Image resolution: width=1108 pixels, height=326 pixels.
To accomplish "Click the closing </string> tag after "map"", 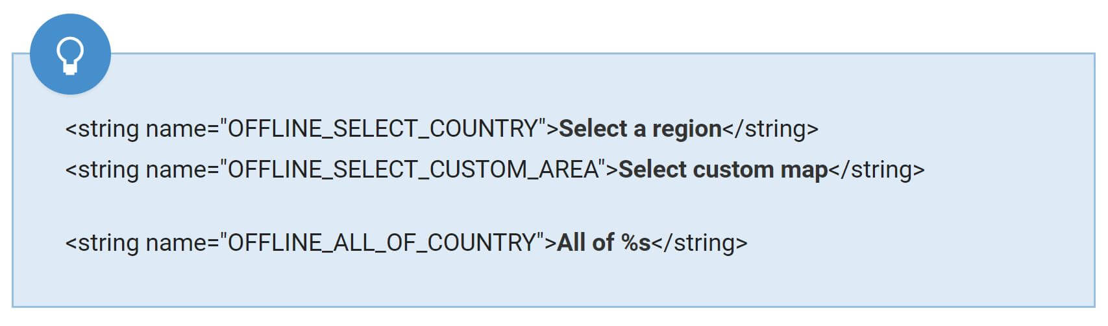I will click(877, 170).
